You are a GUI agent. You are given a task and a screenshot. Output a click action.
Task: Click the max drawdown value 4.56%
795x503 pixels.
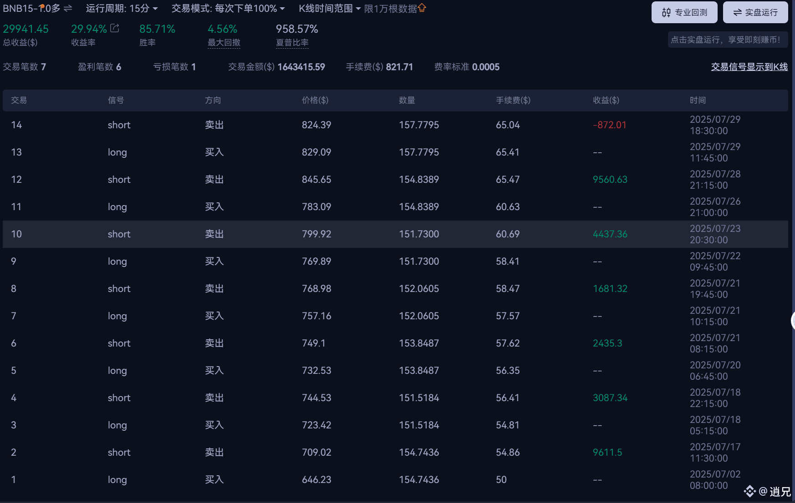click(223, 29)
